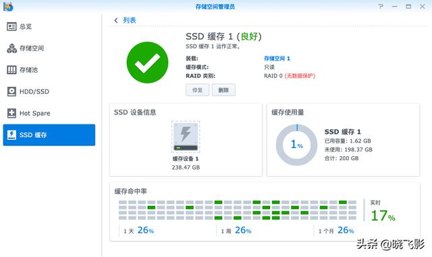
Task: Select the Volume (存储空间) cubes icon
Action: coord(11,48)
